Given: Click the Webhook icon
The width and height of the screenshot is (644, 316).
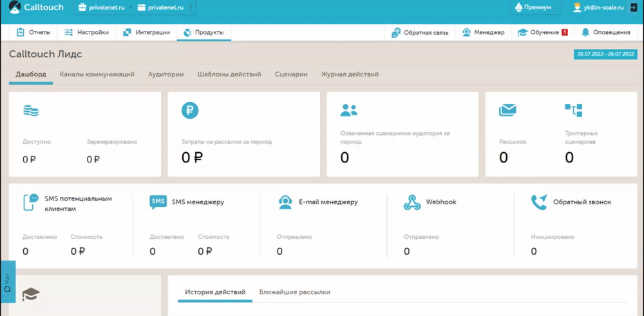Looking at the screenshot, I should [412, 202].
